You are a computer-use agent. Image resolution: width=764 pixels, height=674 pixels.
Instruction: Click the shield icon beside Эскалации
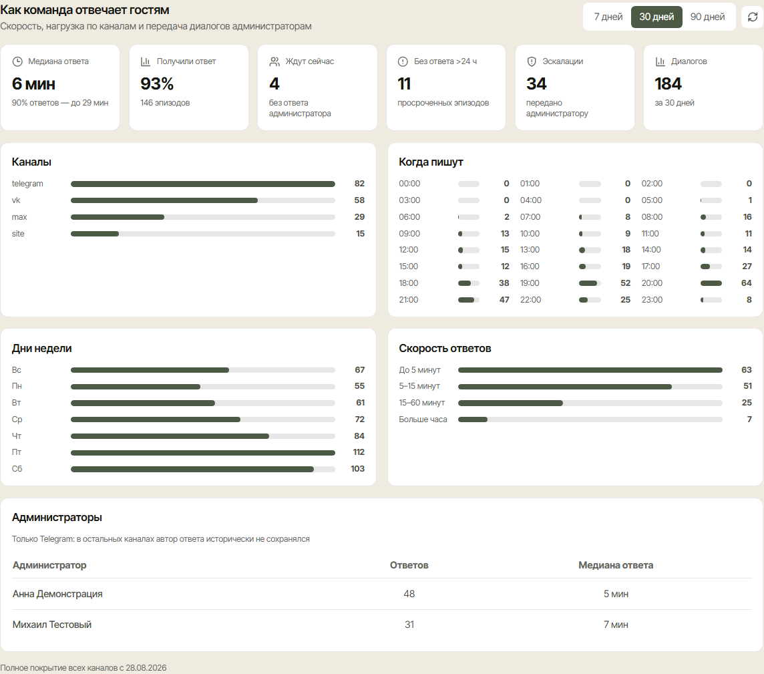click(532, 61)
